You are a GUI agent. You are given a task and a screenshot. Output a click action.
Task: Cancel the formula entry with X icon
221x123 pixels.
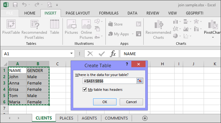pos(90,54)
